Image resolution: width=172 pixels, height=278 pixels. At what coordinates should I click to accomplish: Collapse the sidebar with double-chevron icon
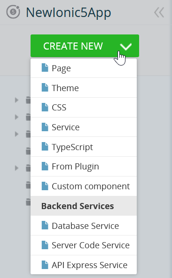[159, 12]
